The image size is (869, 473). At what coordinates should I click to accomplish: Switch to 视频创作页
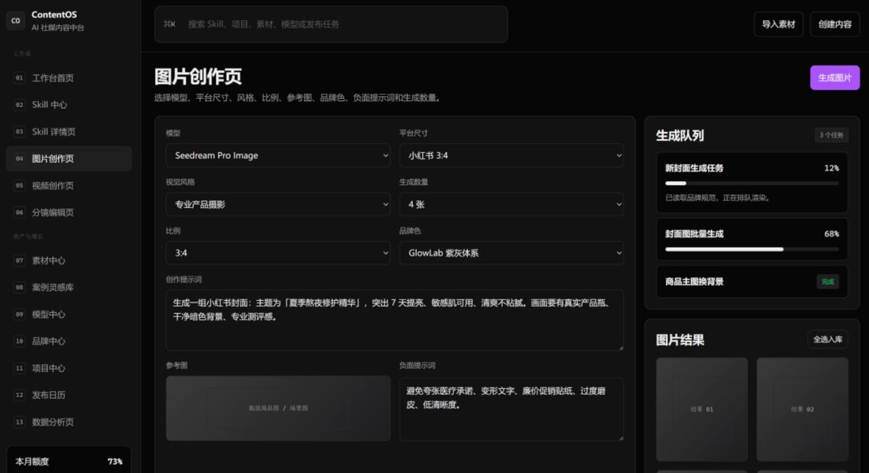pos(69,185)
